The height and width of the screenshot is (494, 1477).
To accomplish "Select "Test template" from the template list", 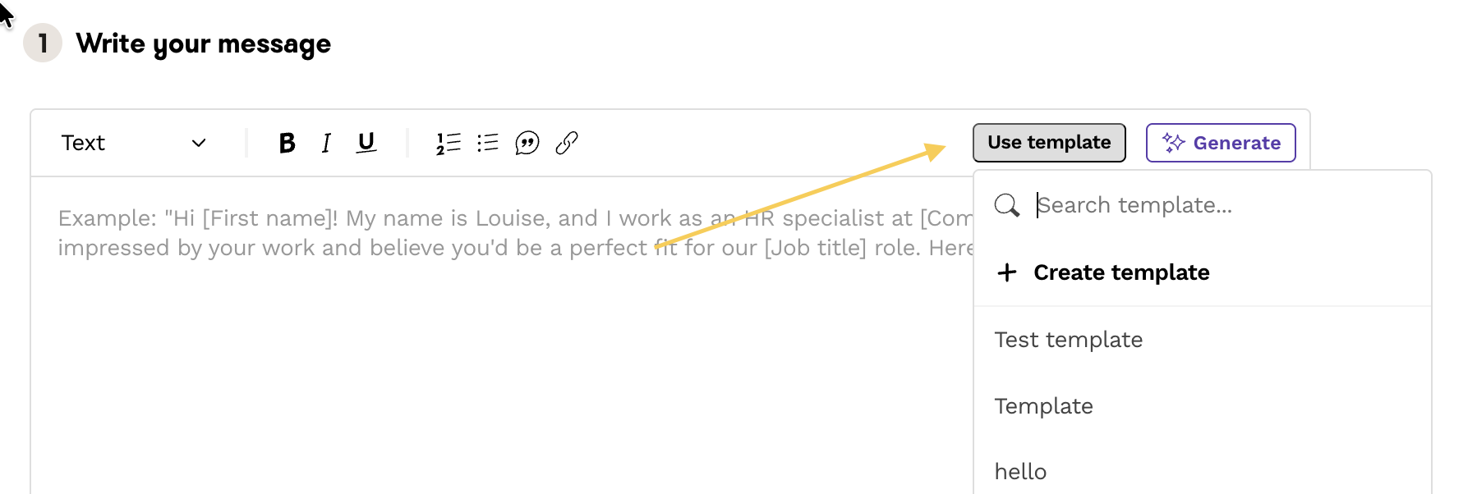I will [x=1069, y=340].
